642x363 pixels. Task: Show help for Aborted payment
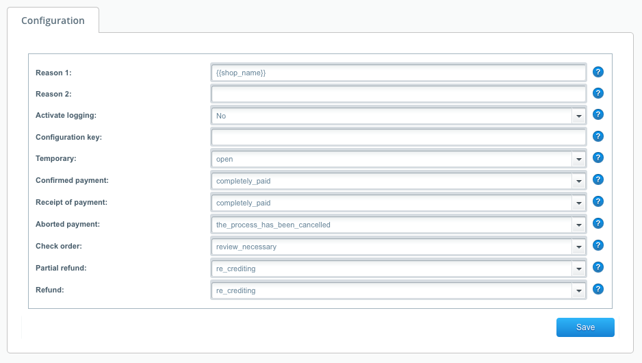[598, 224]
